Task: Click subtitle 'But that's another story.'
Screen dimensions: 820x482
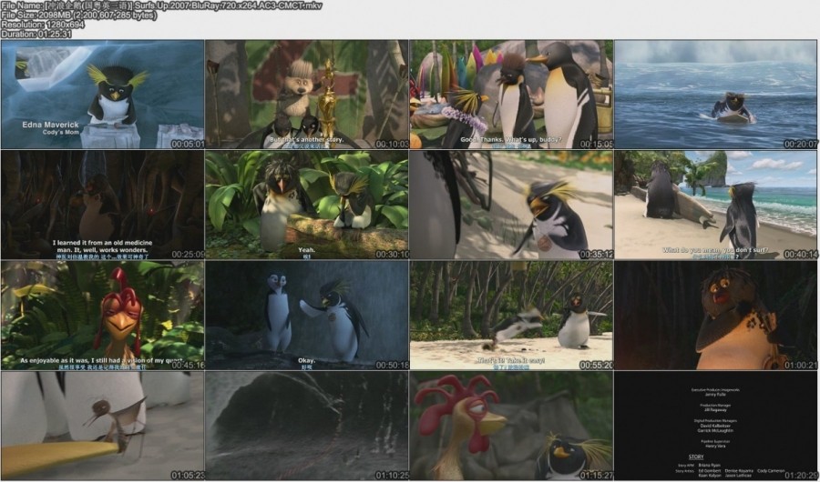Action: [x=306, y=139]
